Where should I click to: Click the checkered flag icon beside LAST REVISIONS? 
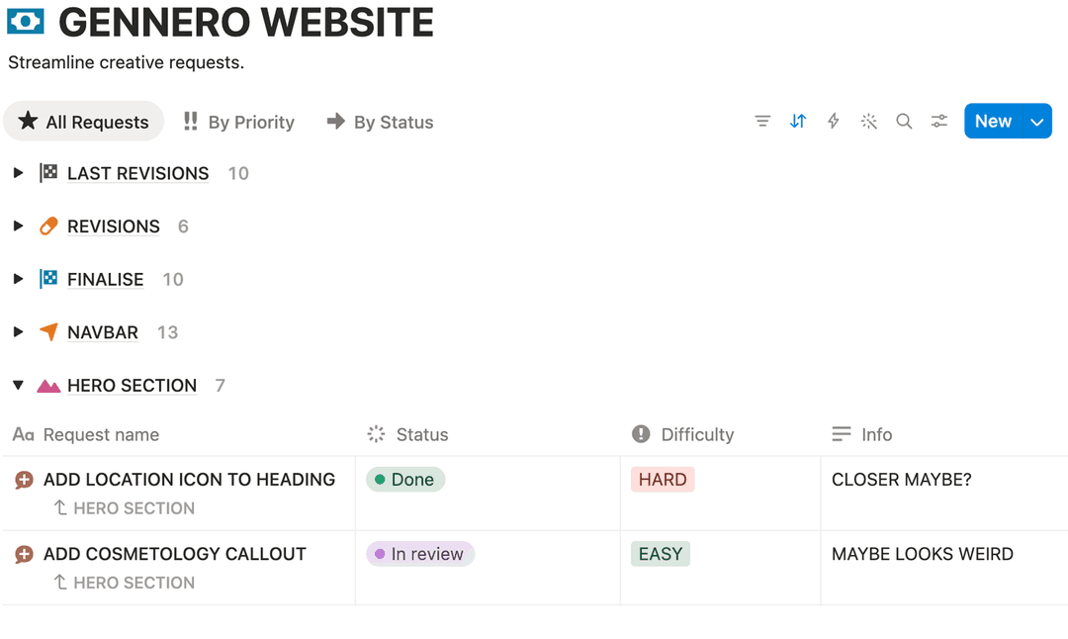pyautogui.click(x=48, y=172)
